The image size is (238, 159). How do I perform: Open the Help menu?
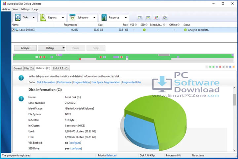35,9
